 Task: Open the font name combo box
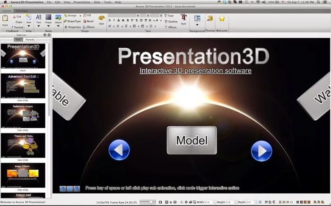point(123,16)
